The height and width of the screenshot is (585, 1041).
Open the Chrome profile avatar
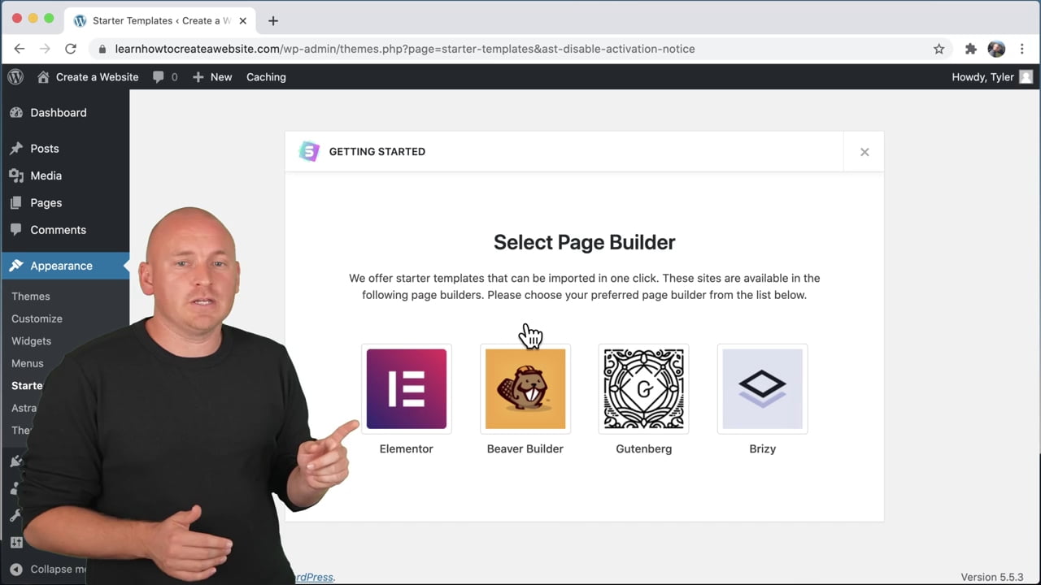tap(996, 49)
